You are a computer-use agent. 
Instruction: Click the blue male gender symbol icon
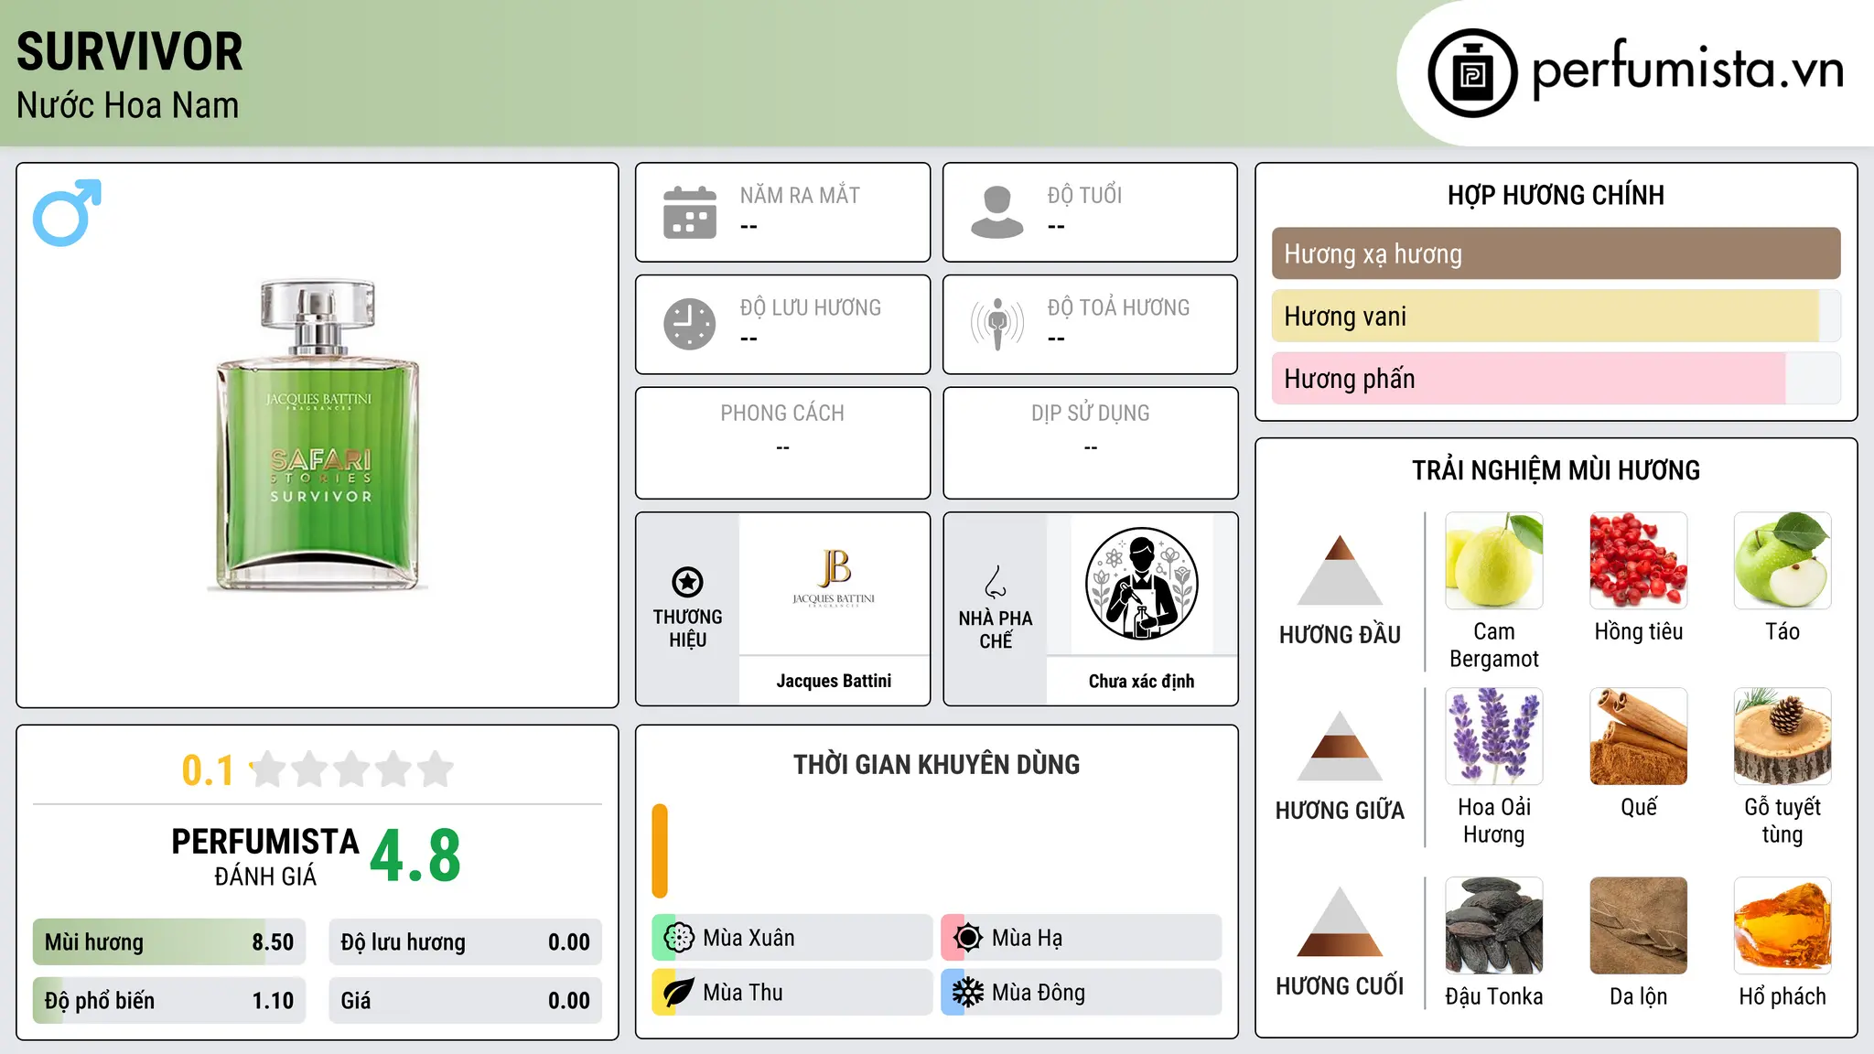click(x=67, y=212)
